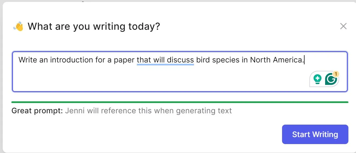The width and height of the screenshot is (356, 153).
Task: Click on the word "paper" in the prompt
Action: point(124,60)
